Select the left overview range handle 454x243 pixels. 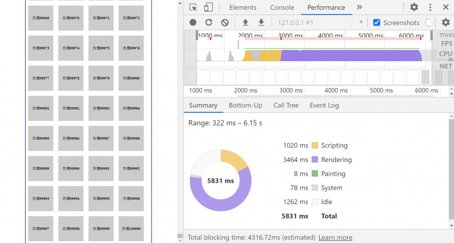coord(197,35)
